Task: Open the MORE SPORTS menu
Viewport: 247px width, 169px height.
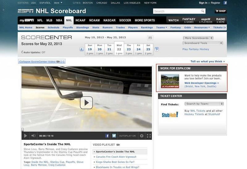Action: [145, 20]
